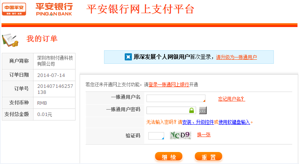This screenshot has height=164, width=299.
Task: Click the 无法输入密码? text
Action: pyautogui.click(x=162, y=122)
